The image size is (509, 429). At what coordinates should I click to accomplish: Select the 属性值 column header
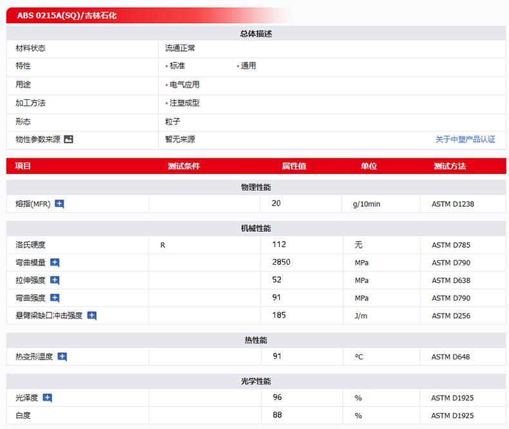(294, 166)
